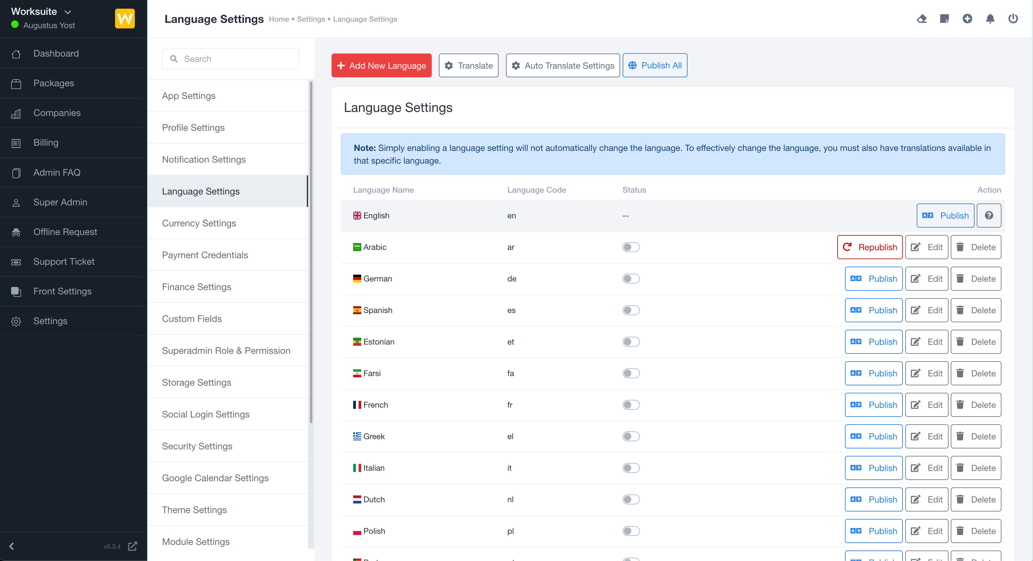Click the help question mark beside English Publish
Screen dimensions: 1033x561
[x=989, y=215]
